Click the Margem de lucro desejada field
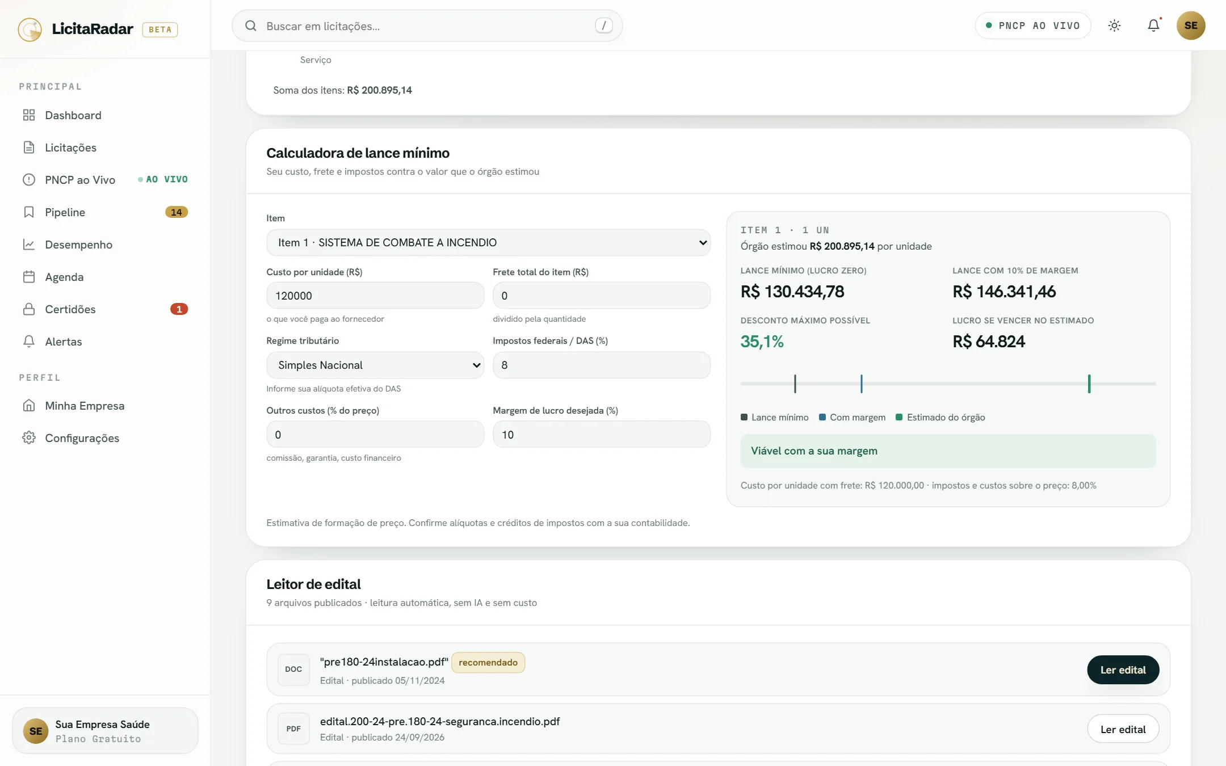Screen dimensions: 1226x766 tap(602, 435)
